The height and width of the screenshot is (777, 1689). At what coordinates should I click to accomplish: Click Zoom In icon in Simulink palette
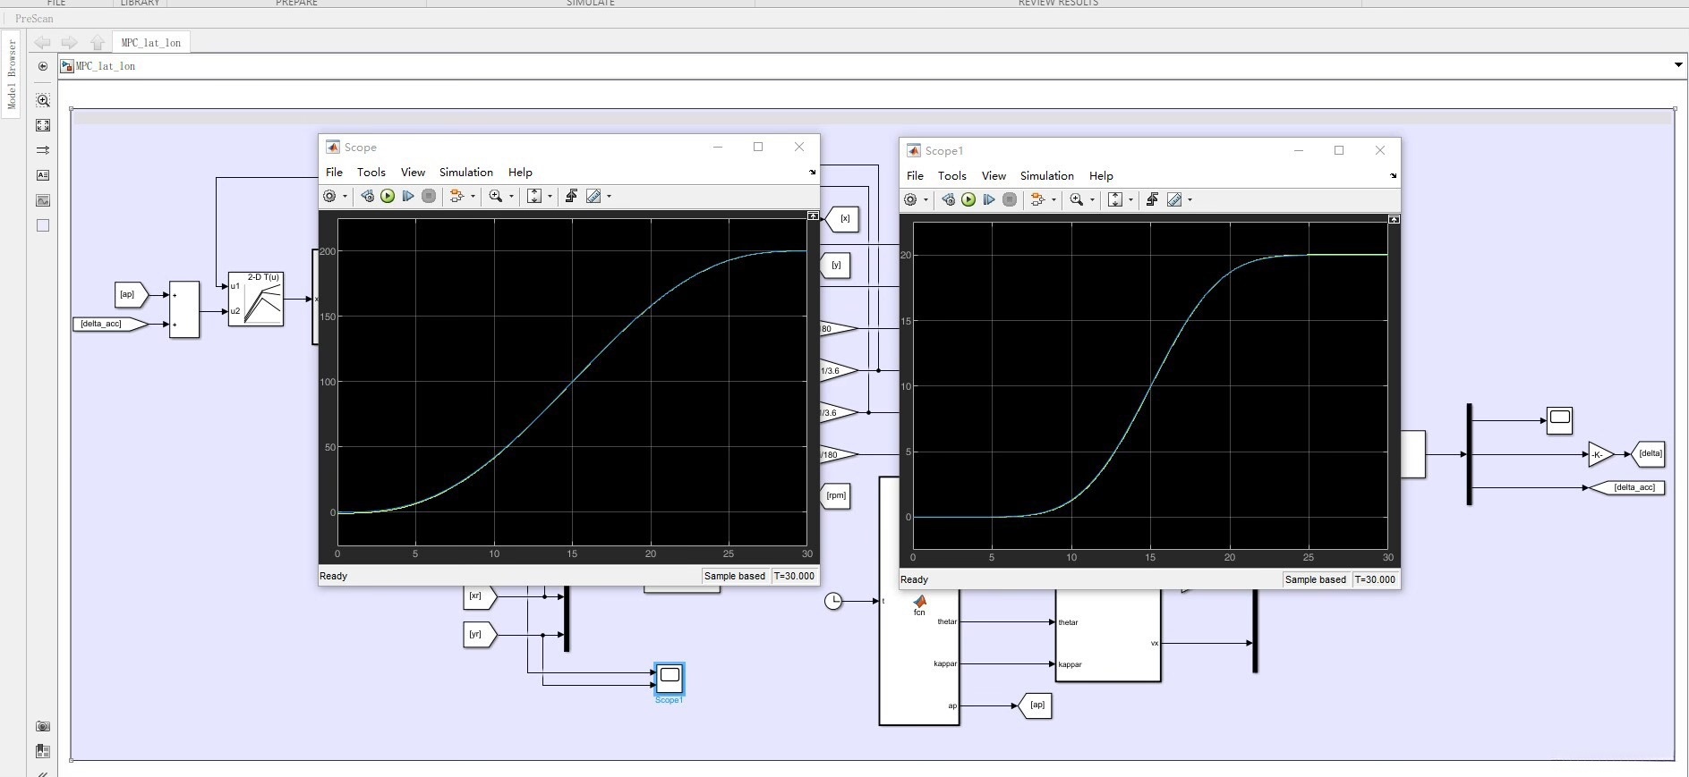[x=43, y=101]
